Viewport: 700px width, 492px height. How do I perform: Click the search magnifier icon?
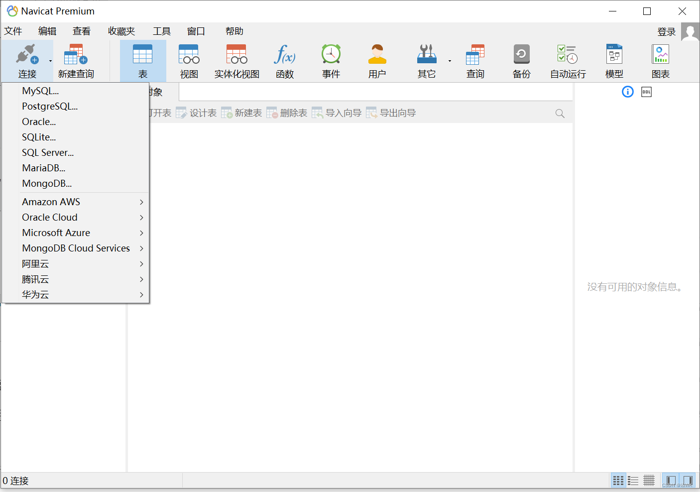[560, 114]
